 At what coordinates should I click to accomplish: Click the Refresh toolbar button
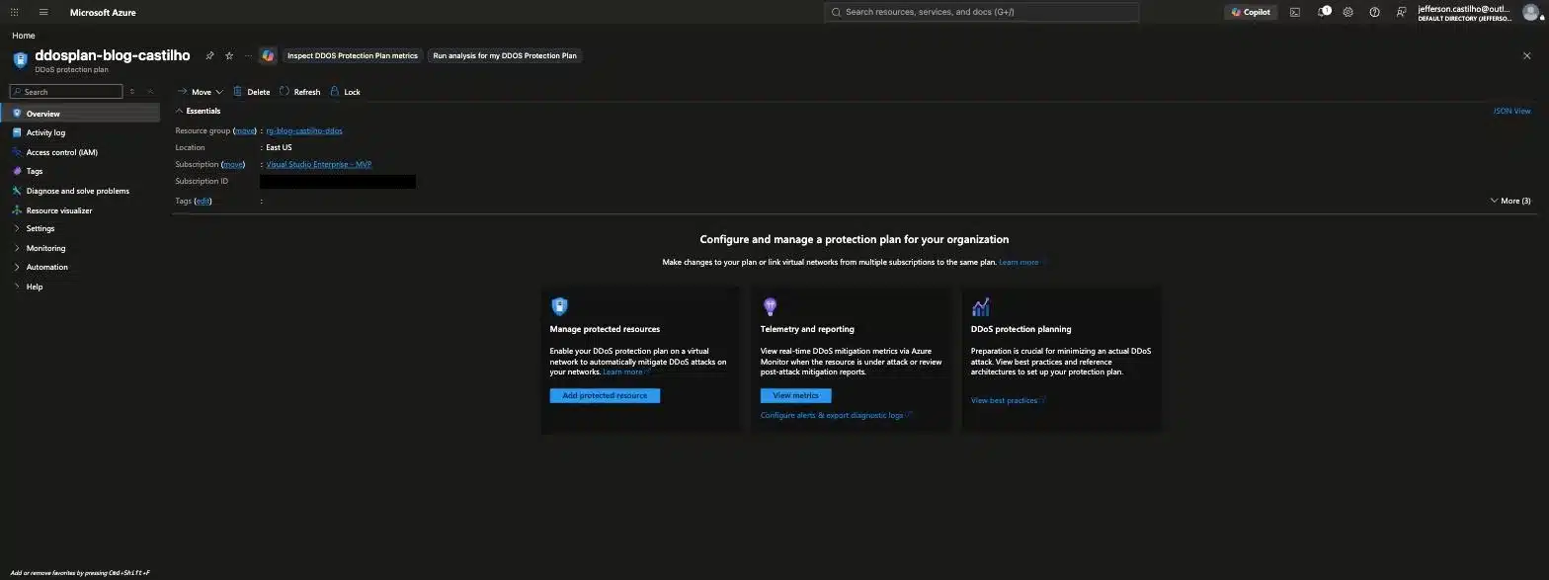coord(299,91)
